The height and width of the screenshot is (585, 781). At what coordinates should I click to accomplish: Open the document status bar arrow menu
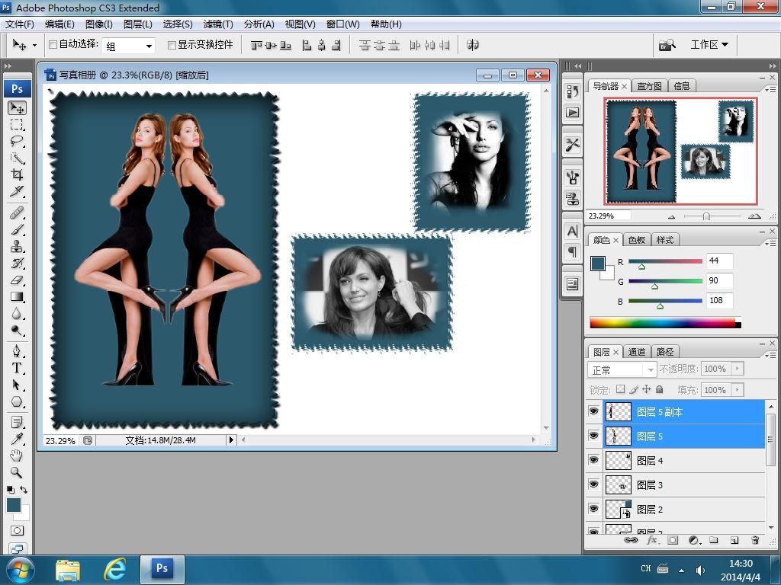pyautogui.click(x=231, y=440)
